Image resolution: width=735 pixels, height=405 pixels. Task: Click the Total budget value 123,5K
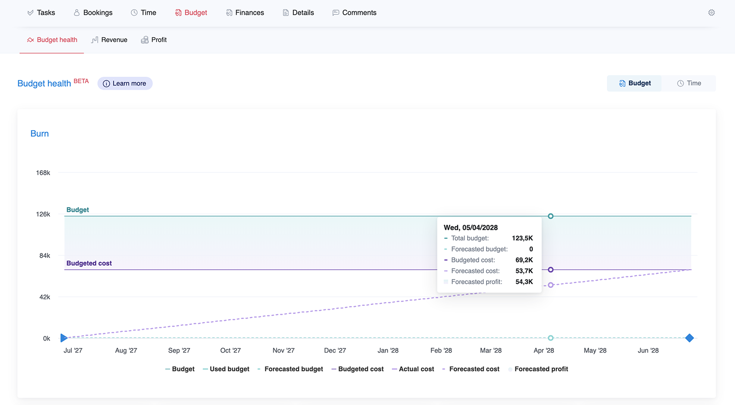[522, 239]
